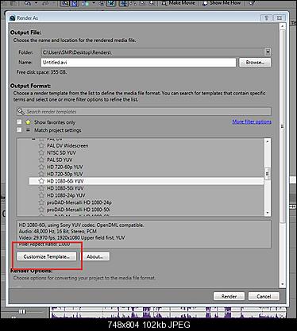Select proDAD-Mercalli HD 1080-24p template
The width and height of the screenshot is (297, 331).
point(79,202)
